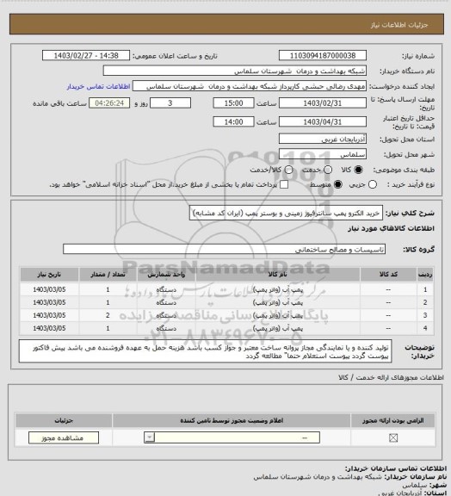Click the buyer organization name field
The image size is (451, 496).
coord(235,71)
